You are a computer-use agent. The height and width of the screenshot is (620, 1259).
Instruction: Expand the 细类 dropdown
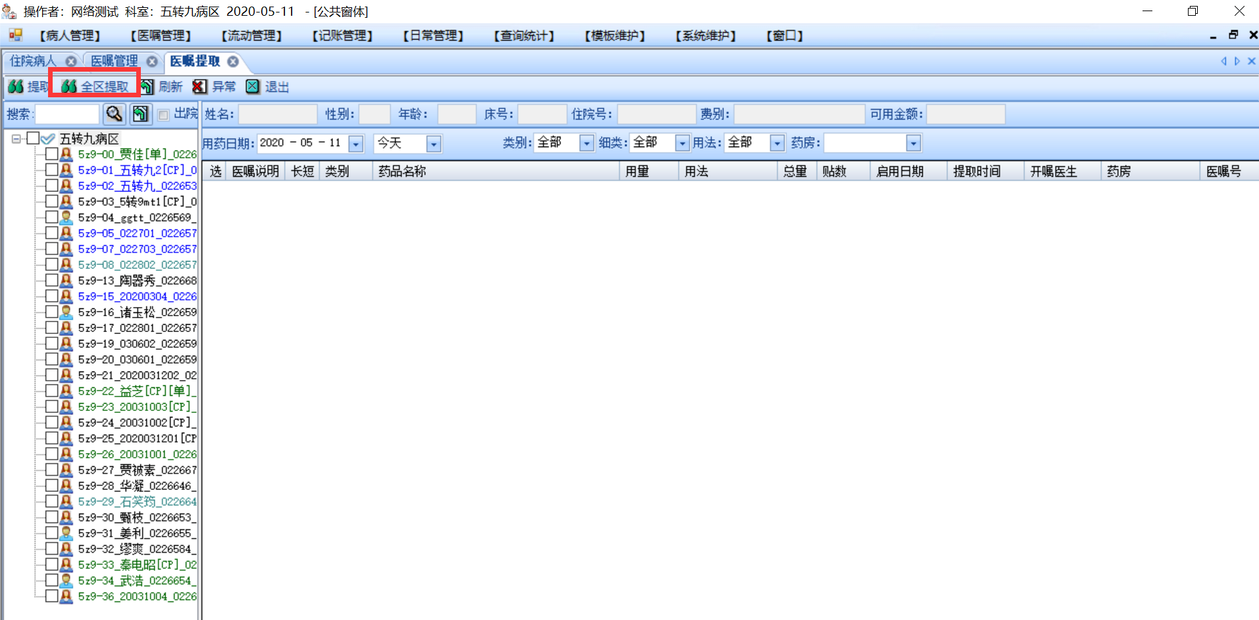coord(682,143)
